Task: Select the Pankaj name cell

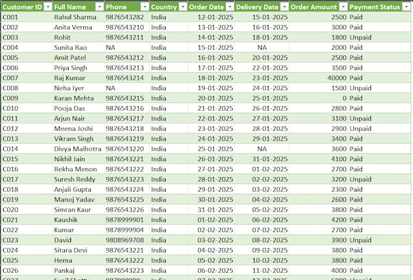Action: (x=78, y=270)
